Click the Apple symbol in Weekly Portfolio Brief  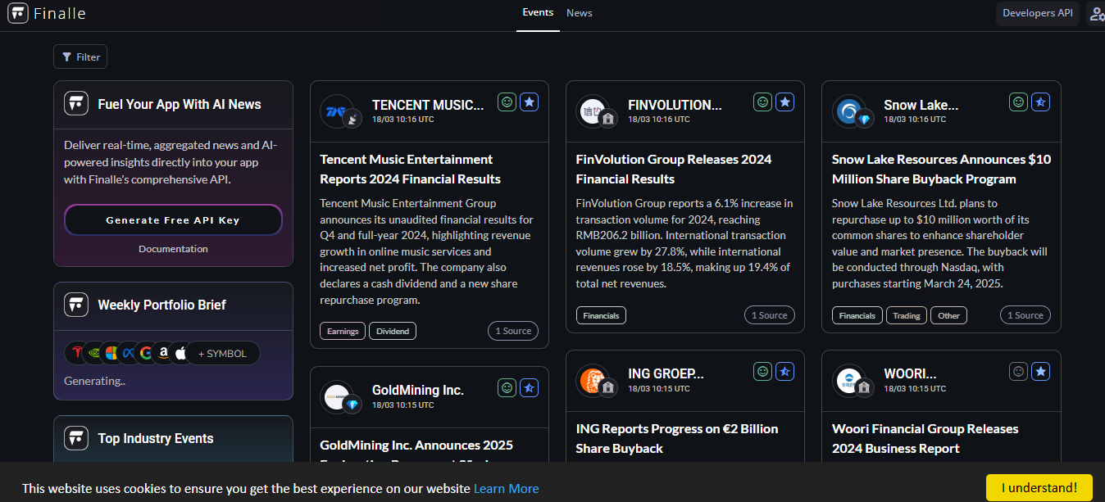180,353
